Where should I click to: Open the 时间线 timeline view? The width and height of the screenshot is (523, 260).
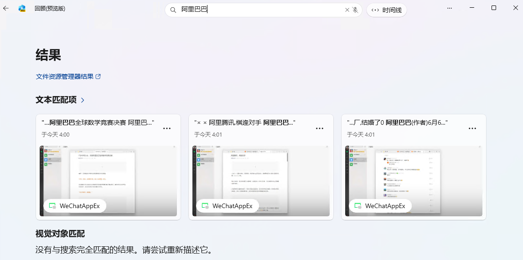click(387, 10)
